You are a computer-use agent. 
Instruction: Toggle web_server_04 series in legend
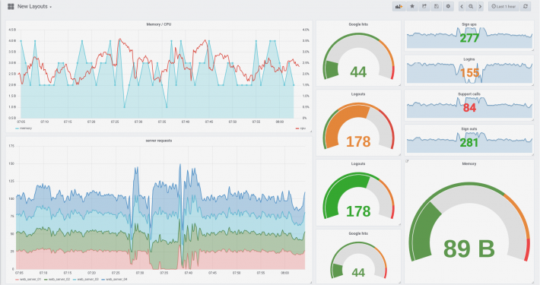point(114,279)
